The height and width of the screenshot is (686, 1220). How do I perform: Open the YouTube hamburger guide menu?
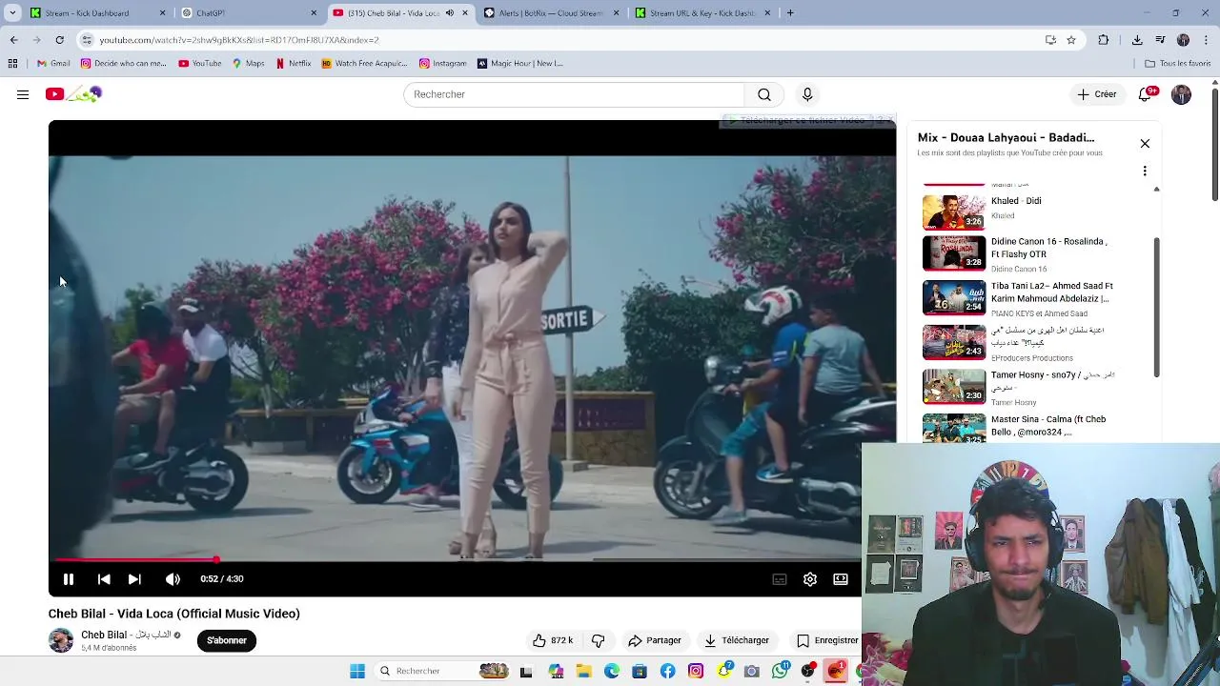pos(23,94)
